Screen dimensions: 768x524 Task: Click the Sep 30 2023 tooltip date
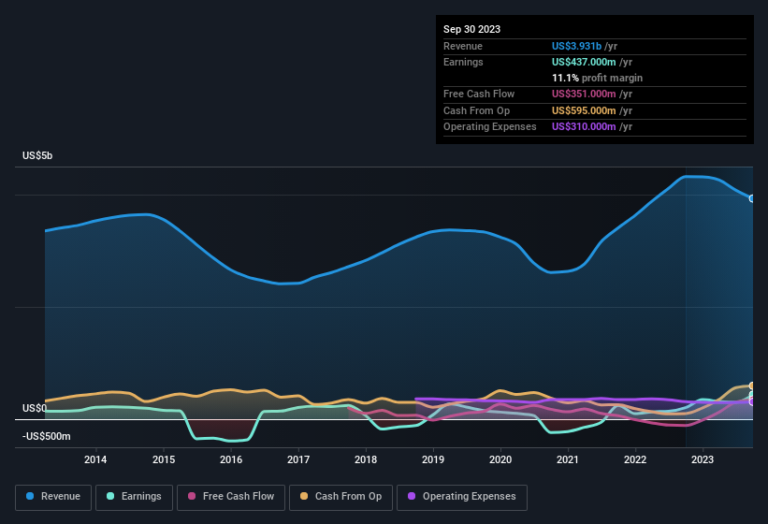(x=471, y=29)
